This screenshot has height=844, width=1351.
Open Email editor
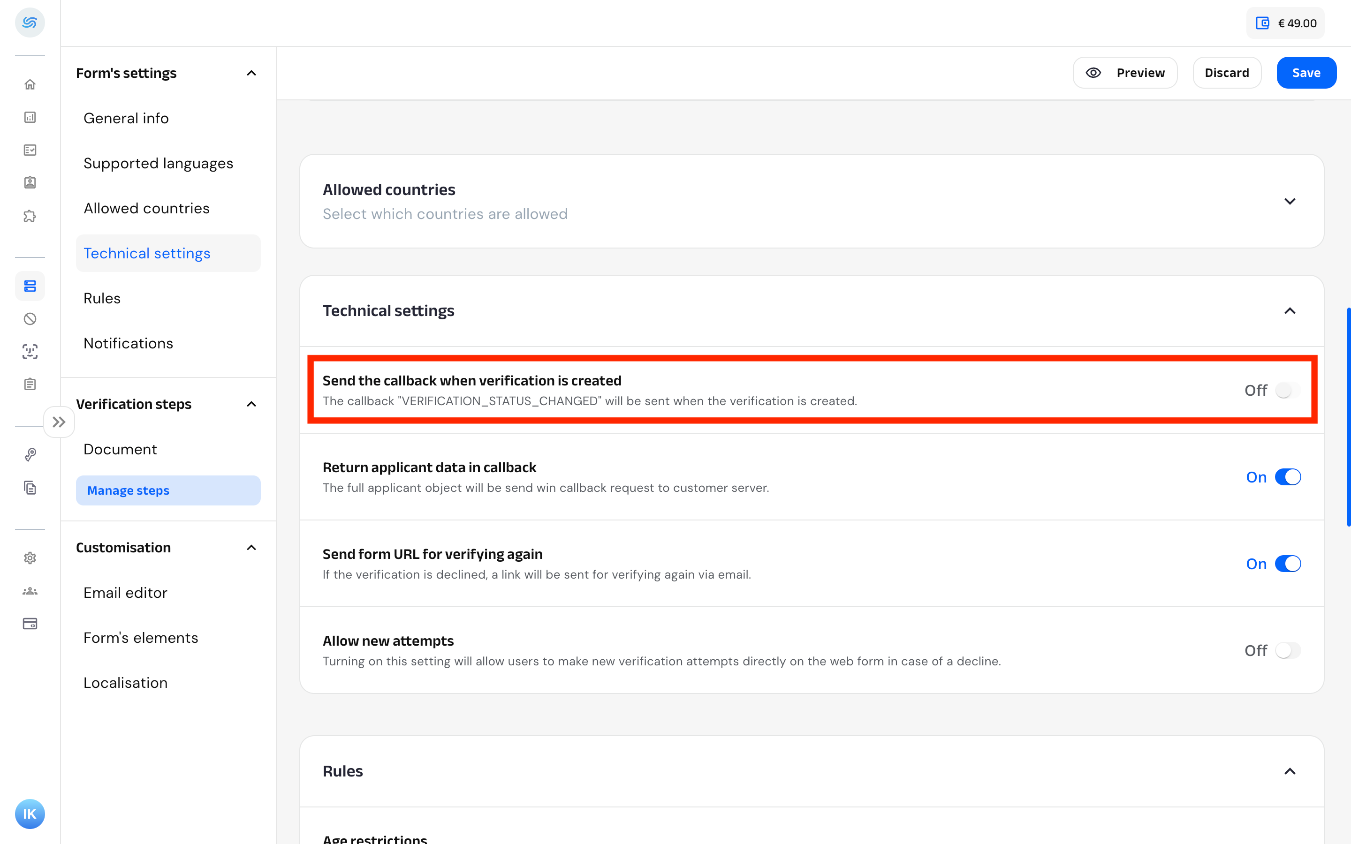pyautogui.click(x=126, y=593)
